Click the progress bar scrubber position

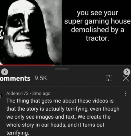pos(54,65)
